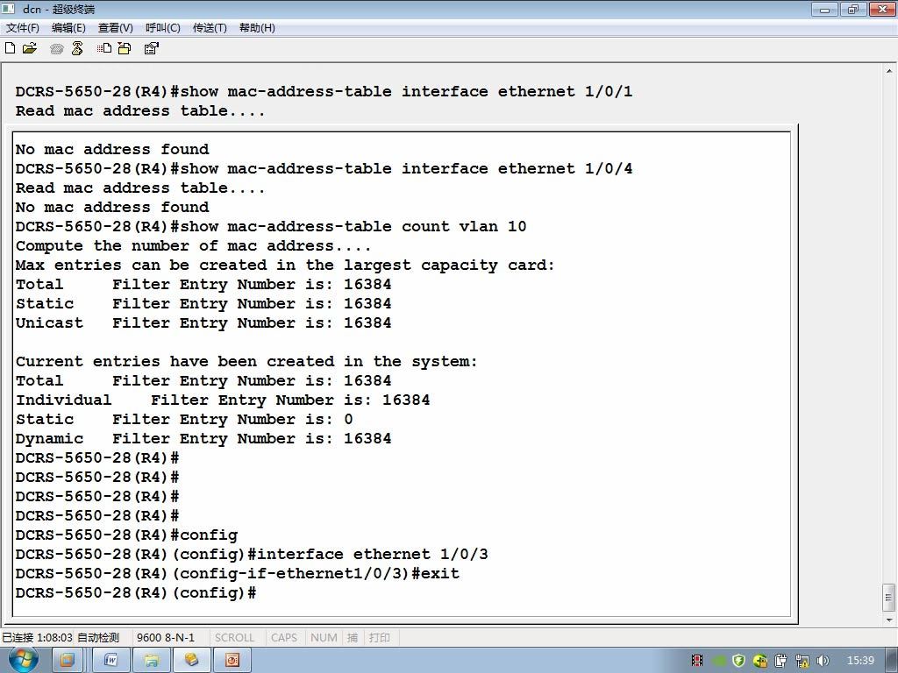
Task: Click the line ending with ethernet 1/0/4
Action: pyautogui.click(x=324, y=169)
